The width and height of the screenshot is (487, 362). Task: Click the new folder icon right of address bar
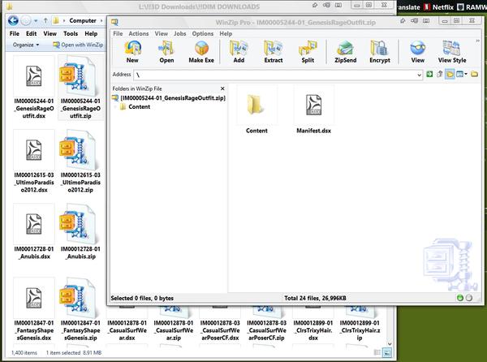[x=474, y=74]
